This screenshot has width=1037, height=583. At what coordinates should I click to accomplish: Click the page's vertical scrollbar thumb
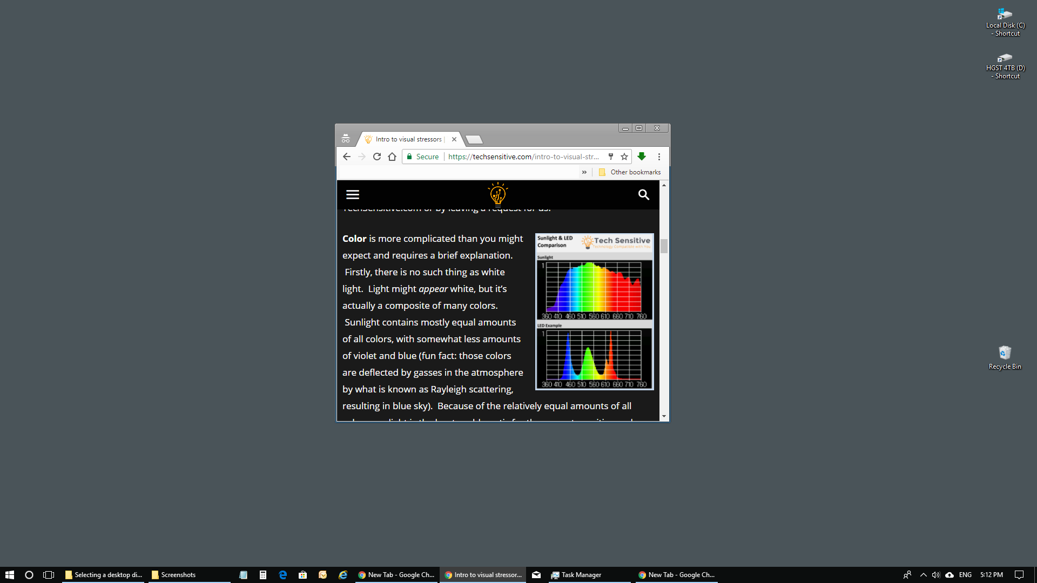(x=664, y=246)
